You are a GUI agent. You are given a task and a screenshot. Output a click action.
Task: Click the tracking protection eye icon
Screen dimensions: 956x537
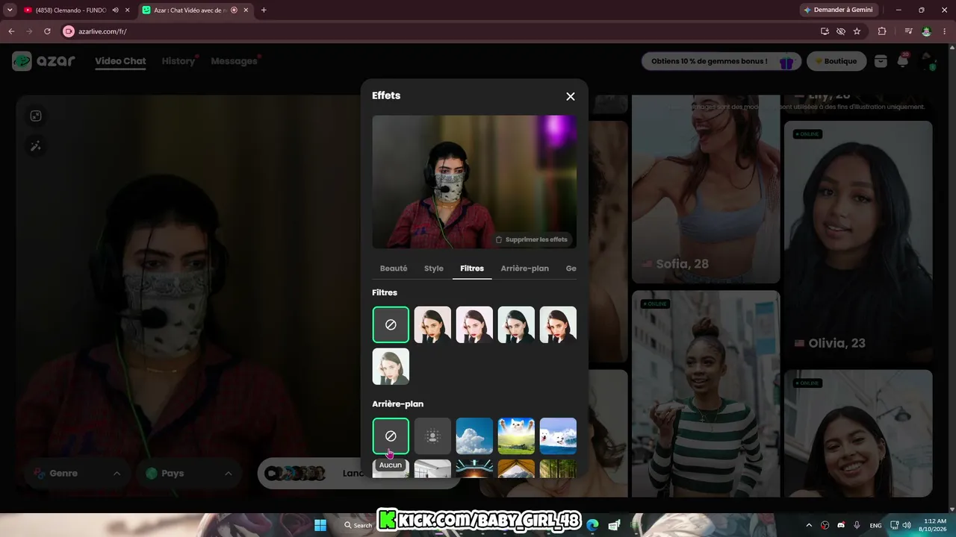point(841,31)
